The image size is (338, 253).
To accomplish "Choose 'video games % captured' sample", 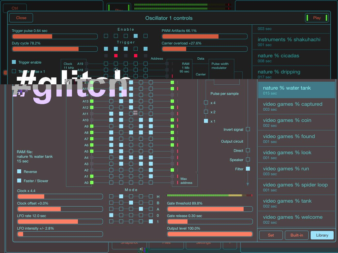I will coord(296,106).
